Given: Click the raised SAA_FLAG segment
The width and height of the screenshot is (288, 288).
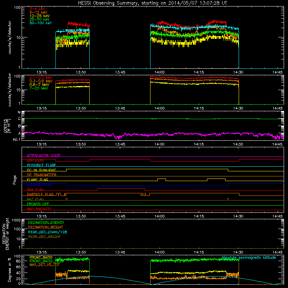Looking at the screenshot, I should 121,188.
